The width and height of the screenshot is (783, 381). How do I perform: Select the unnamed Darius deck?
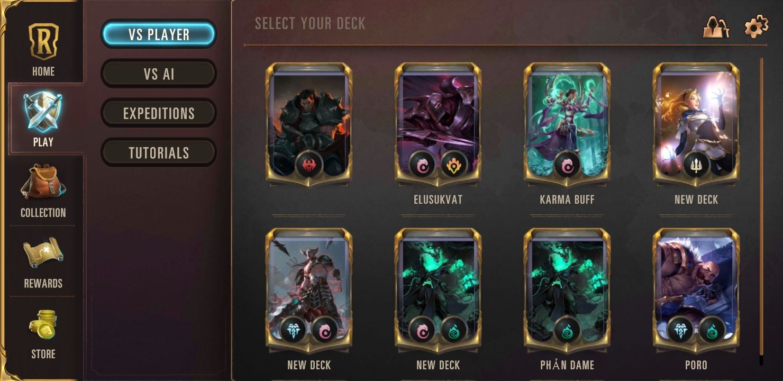(308, 125)
